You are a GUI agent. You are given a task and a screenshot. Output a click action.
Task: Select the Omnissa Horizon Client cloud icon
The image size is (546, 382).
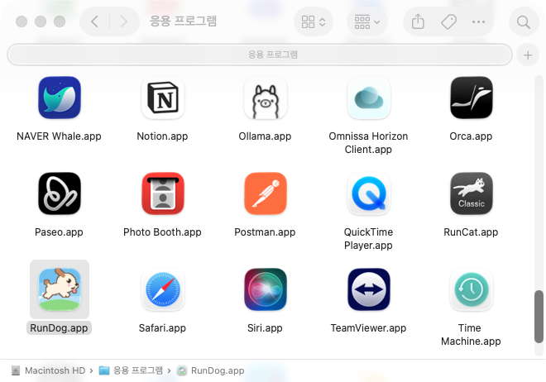coord(368,98)
